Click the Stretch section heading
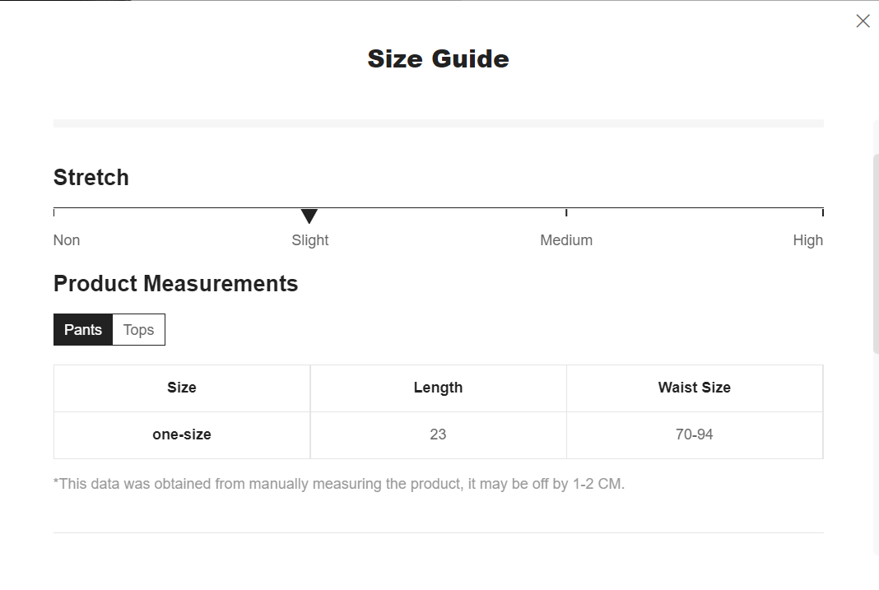Viewport: 879px width, 590px height. coord(91,178)
